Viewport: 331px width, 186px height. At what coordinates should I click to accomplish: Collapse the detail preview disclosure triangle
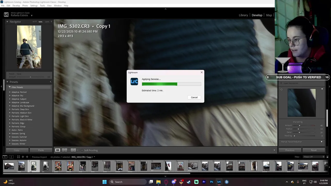(x=322, y=89)
